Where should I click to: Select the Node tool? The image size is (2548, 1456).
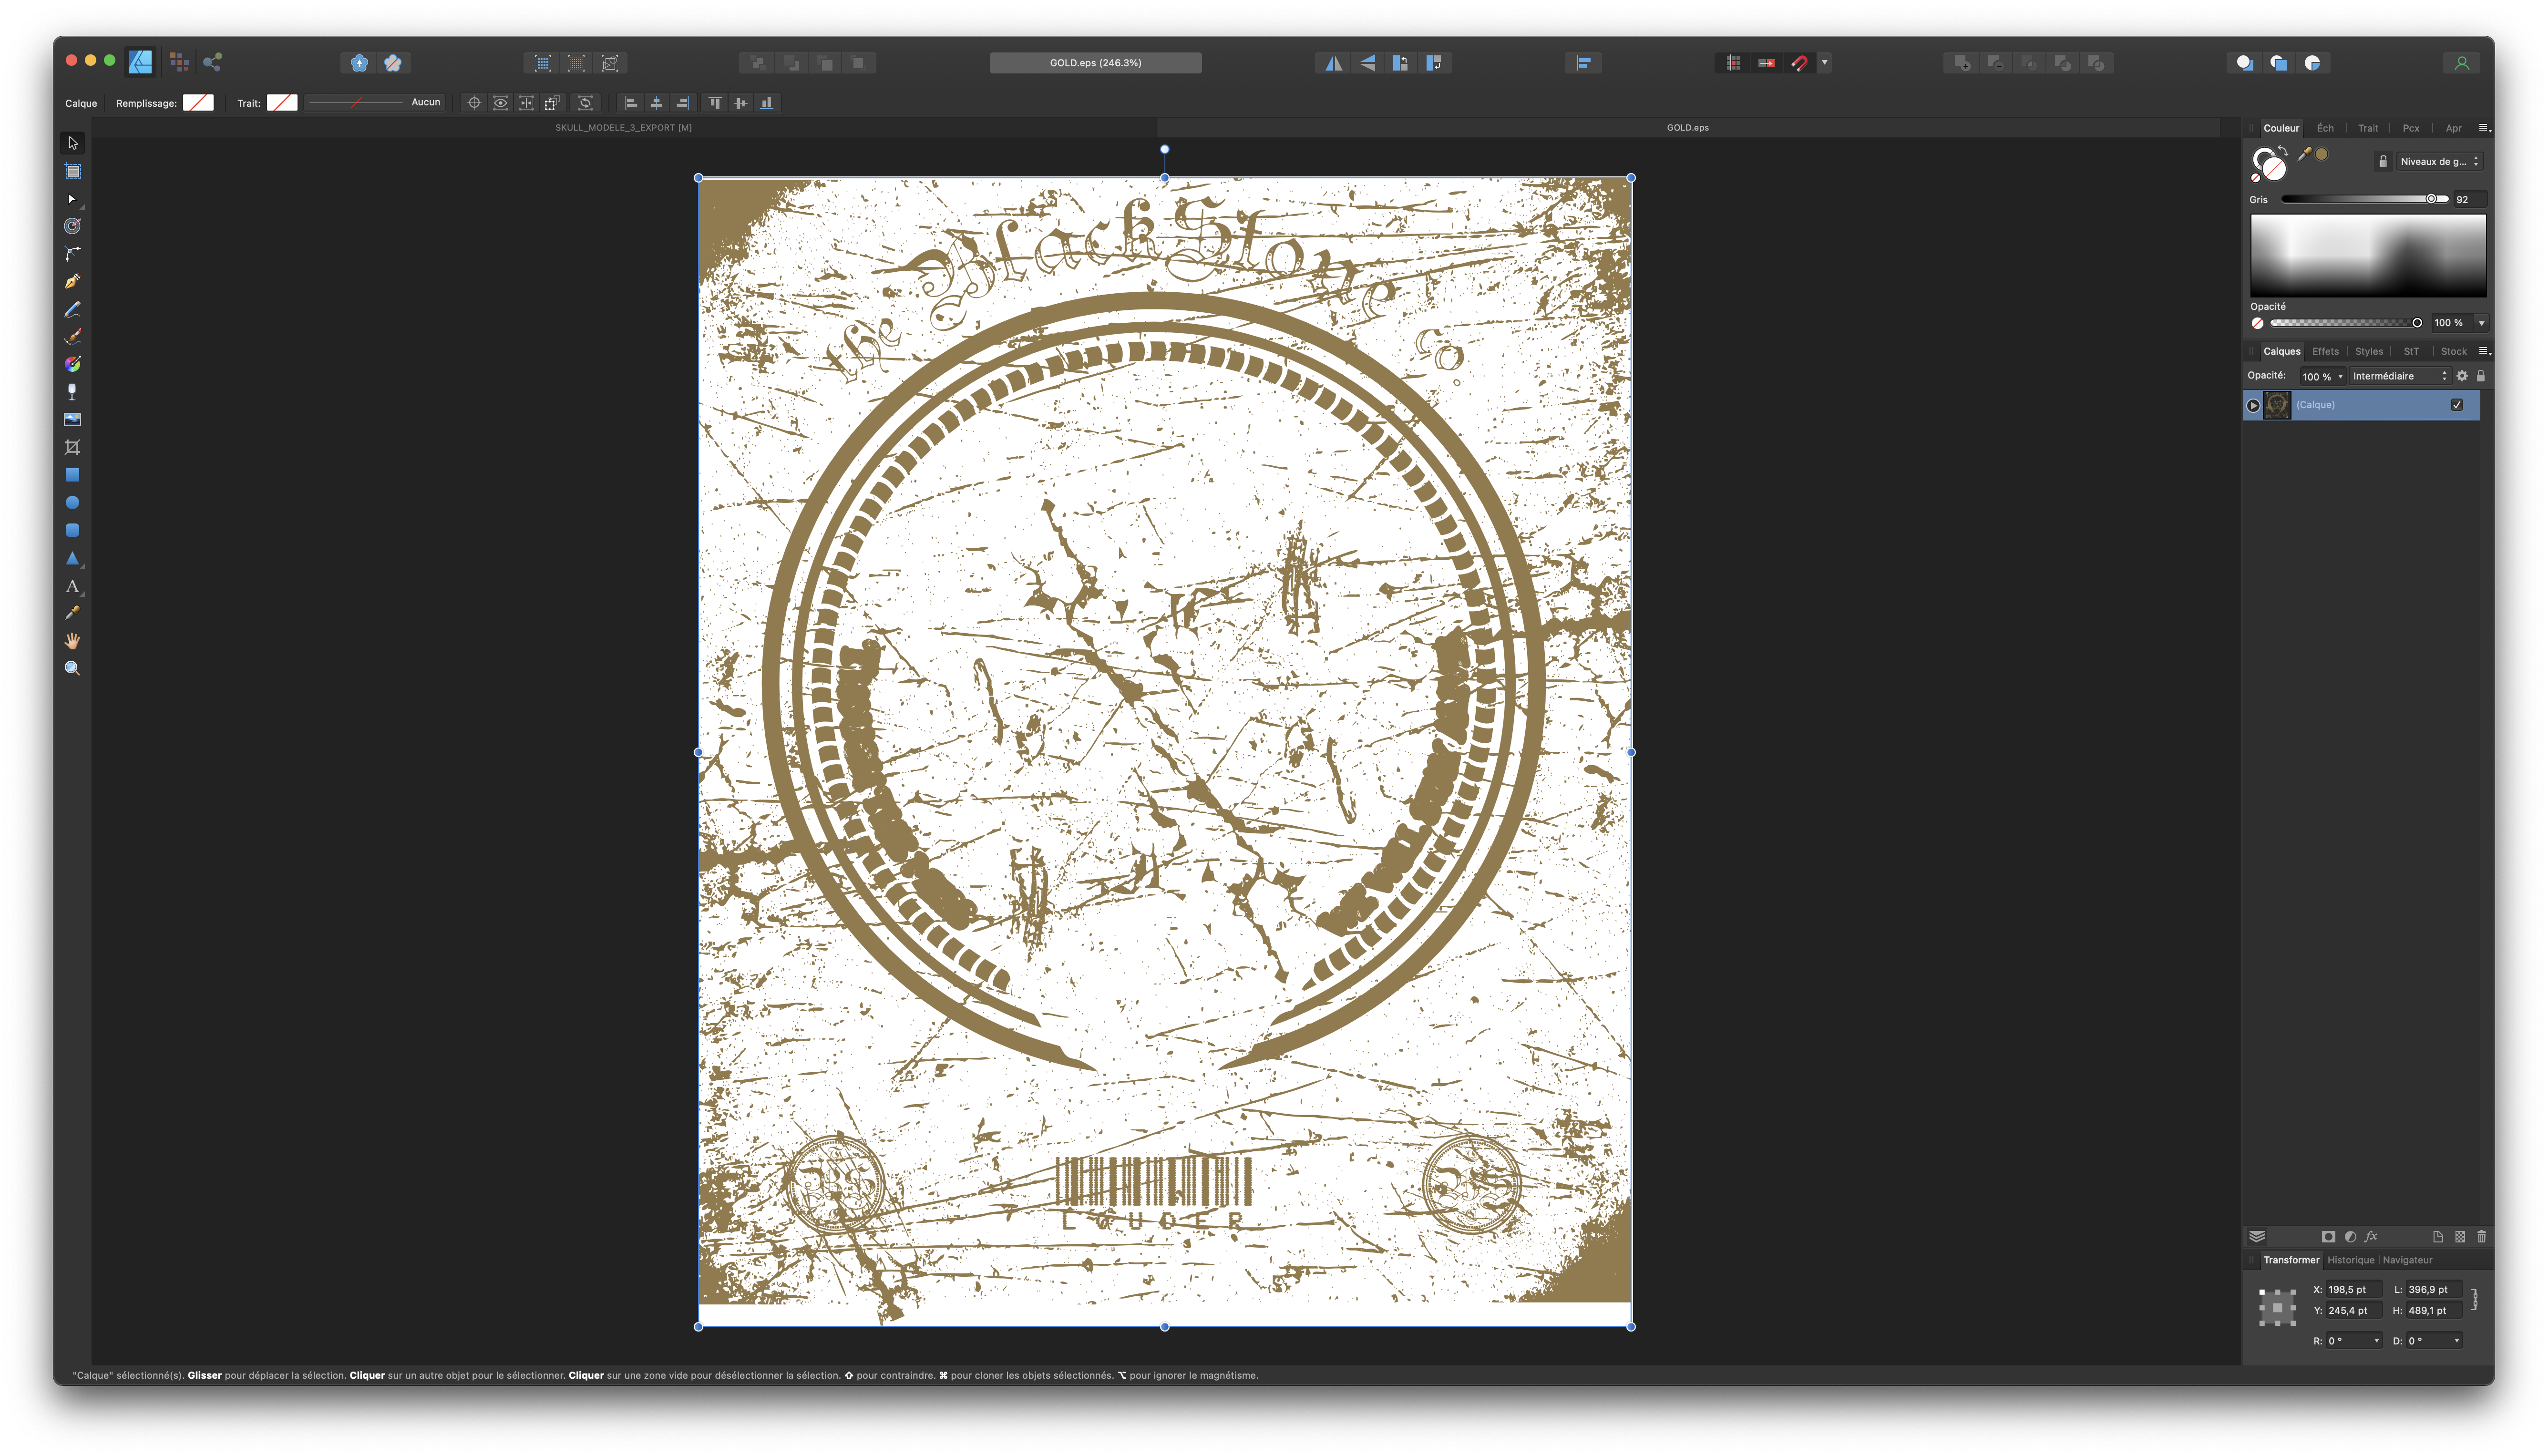point(72,199)
